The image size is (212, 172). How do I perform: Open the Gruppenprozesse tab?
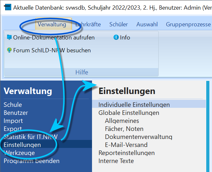(188, 24)
